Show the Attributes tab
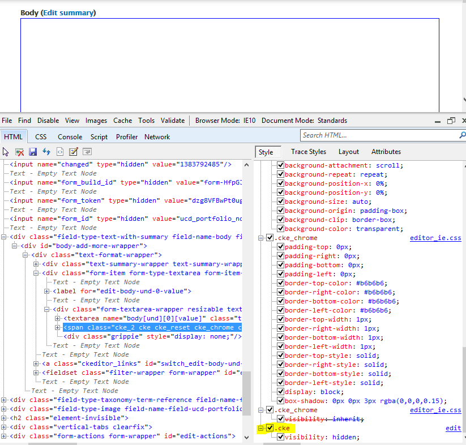Viewport: 466px width, 445px height. point(386,152)
